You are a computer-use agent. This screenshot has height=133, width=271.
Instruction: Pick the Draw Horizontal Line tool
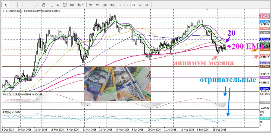(x=30, y=5)
